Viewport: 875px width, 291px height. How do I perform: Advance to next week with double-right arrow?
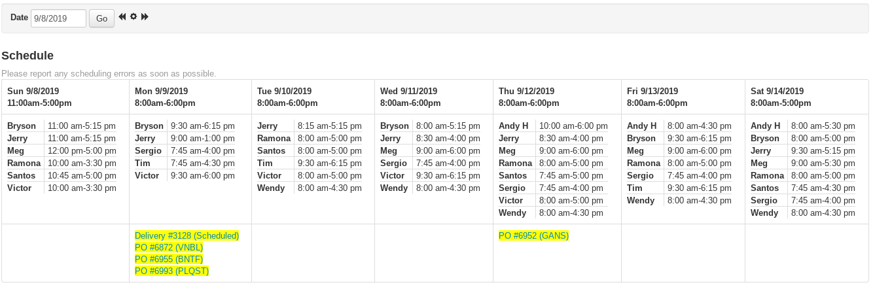(x=145, y=17)
